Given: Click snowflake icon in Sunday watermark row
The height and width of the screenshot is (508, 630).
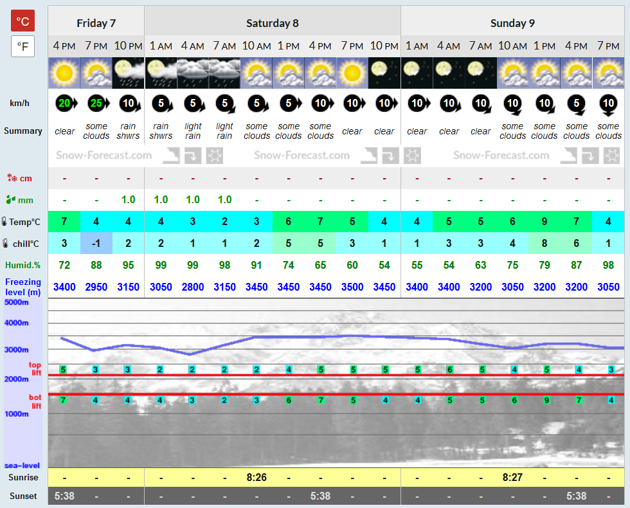Looking at the screenshot, I should 612,156.
